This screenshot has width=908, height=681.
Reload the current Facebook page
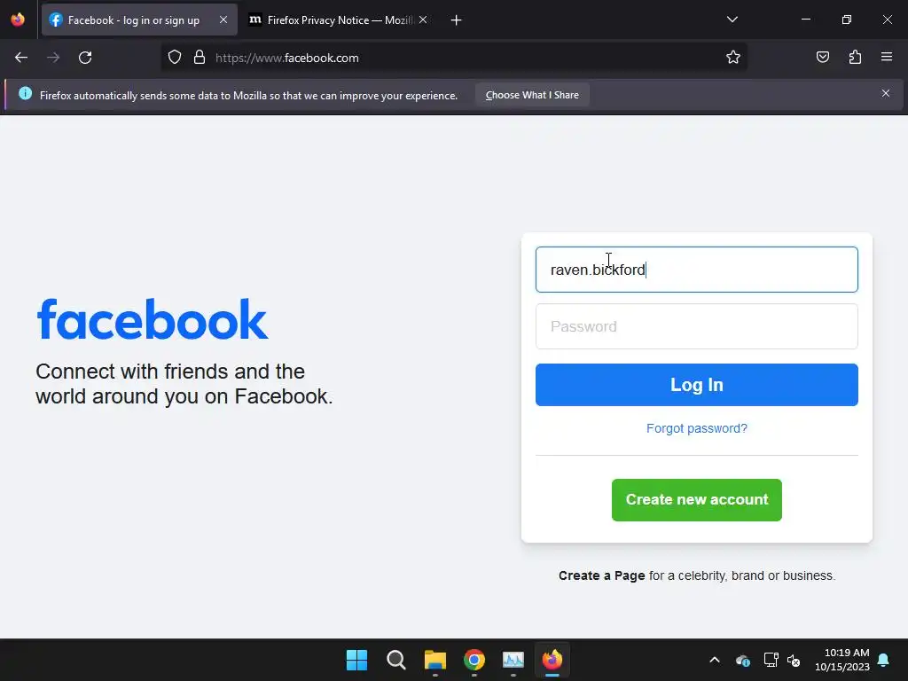click(85, 58)
